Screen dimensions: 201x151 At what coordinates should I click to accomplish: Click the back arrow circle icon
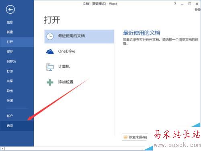[10, 10]
